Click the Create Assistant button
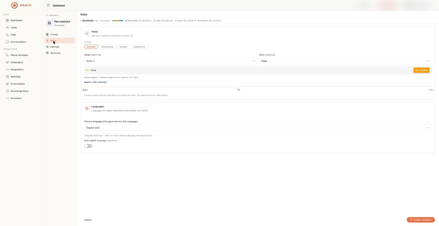The width and height of the screenshot is (439, 226). pyautogui.click(x=420, y=220)
